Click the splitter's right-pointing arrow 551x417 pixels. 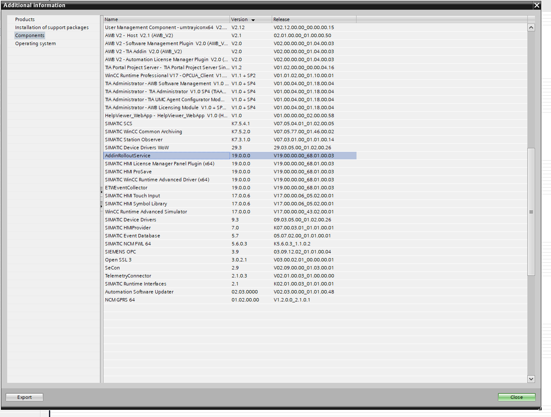(x=101, y=206)
